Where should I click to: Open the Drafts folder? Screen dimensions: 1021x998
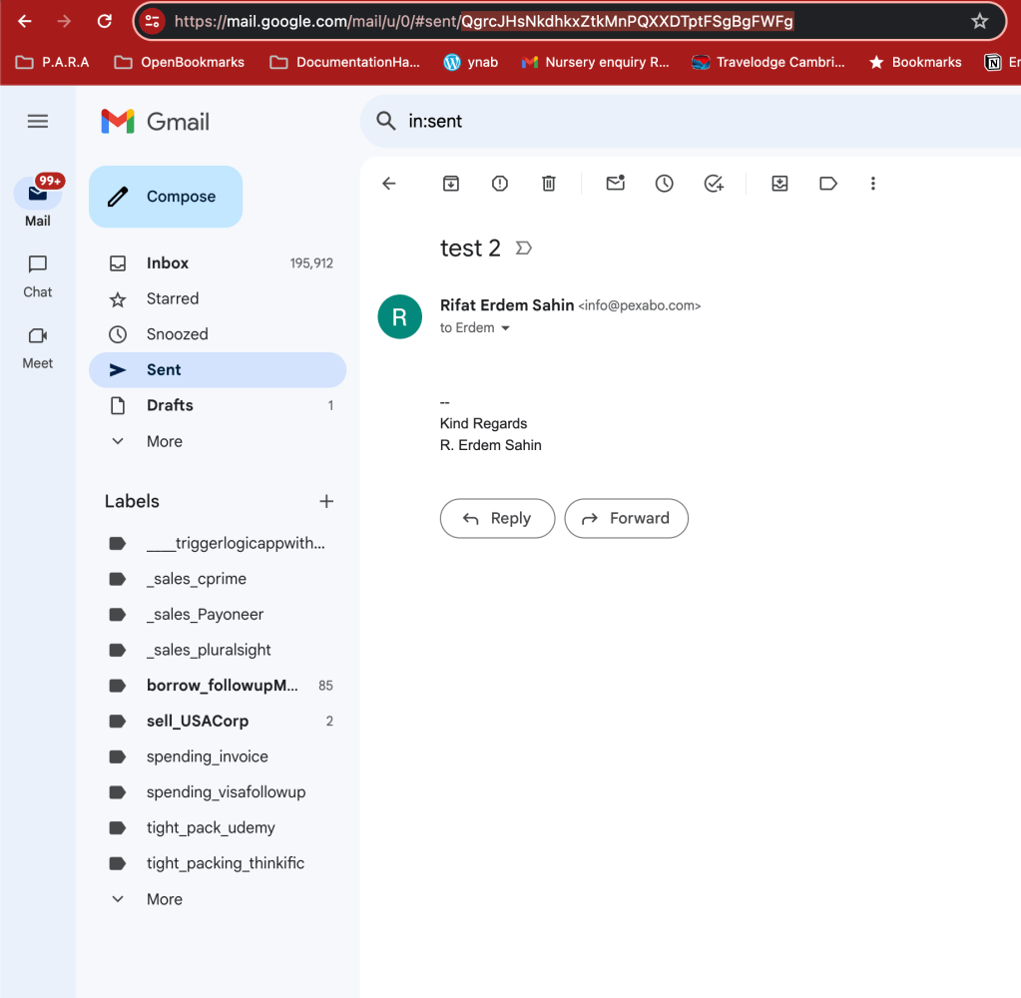[218, 405]
